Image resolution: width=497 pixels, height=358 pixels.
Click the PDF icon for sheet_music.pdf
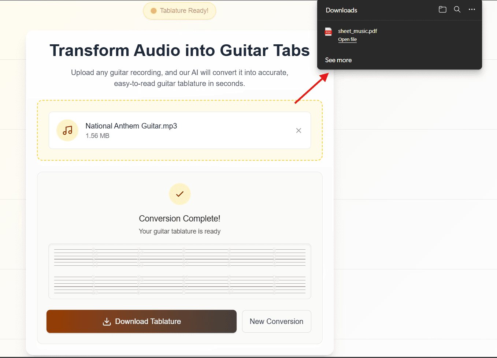(x=329, y=32)
